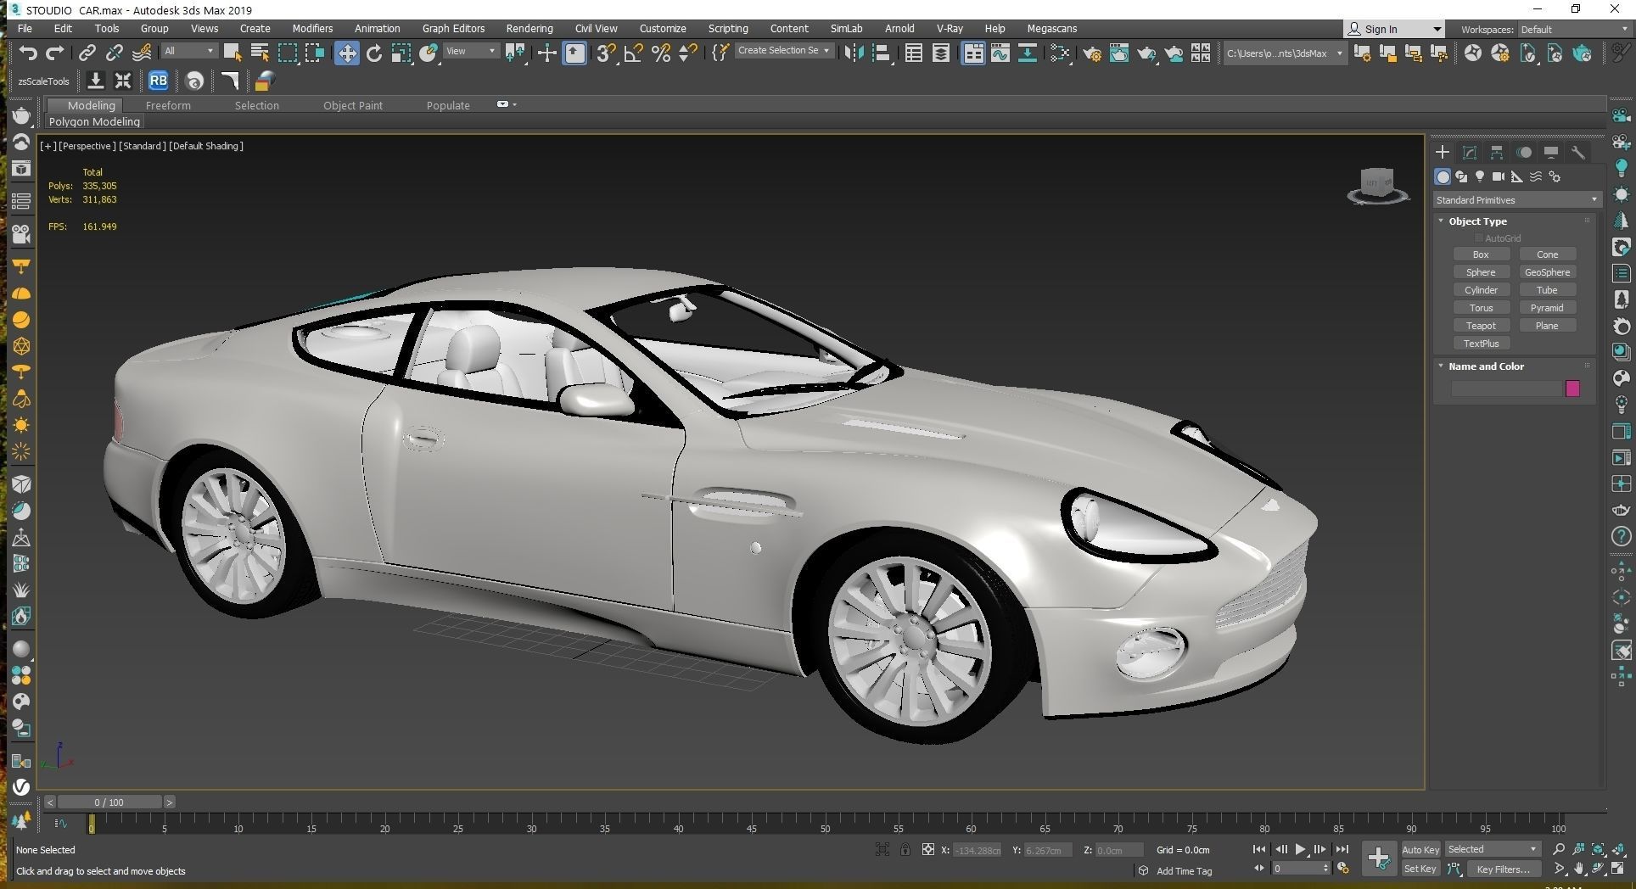Click the Box primitive button
The height and width of the screenshot is (889, 1636).
pyautogui.click(x=1481, y=254)
